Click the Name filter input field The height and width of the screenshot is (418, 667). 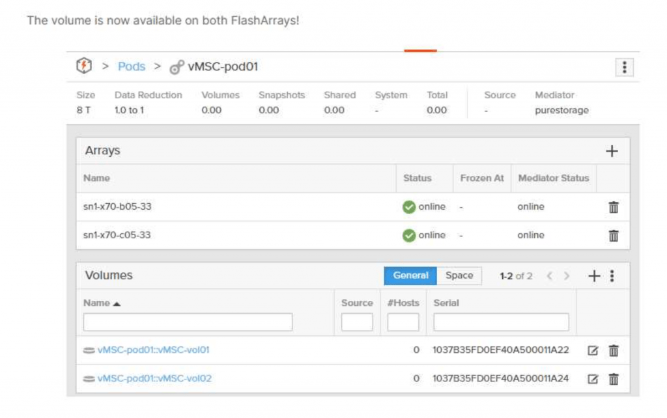(x=188, y=322)
